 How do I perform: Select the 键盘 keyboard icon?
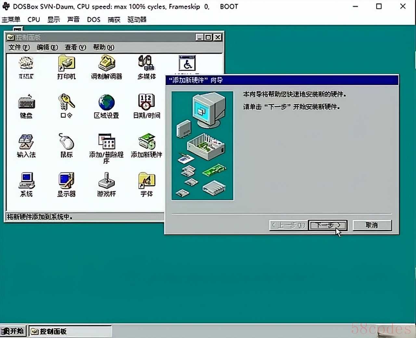click(x=26, y=106)
